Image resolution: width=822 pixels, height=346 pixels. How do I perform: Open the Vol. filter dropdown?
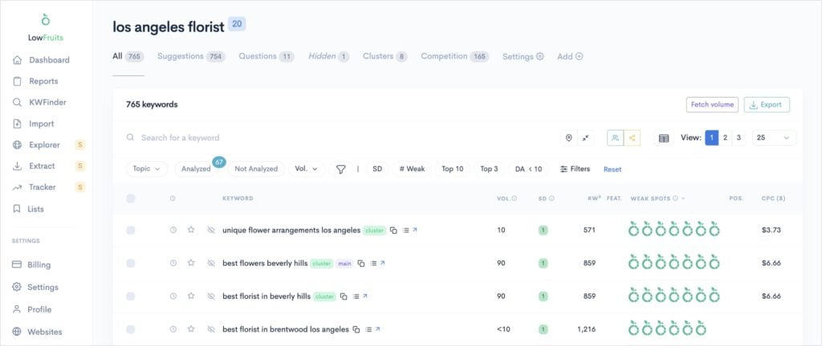tap(306, 169)
